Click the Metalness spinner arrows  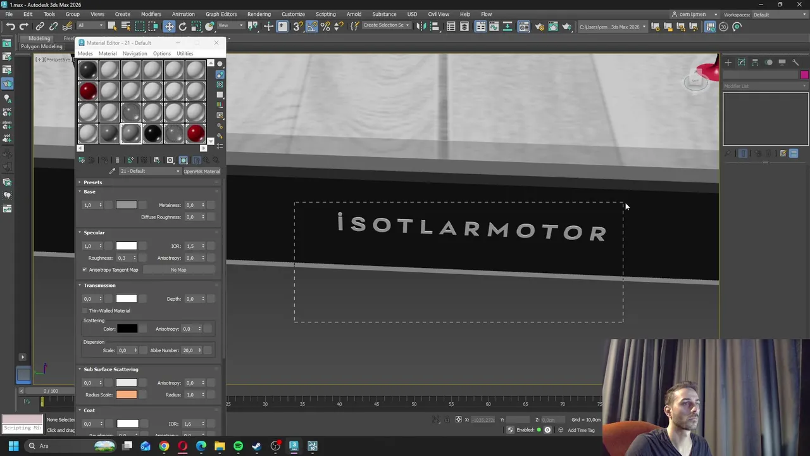click(x=203, y=205)
